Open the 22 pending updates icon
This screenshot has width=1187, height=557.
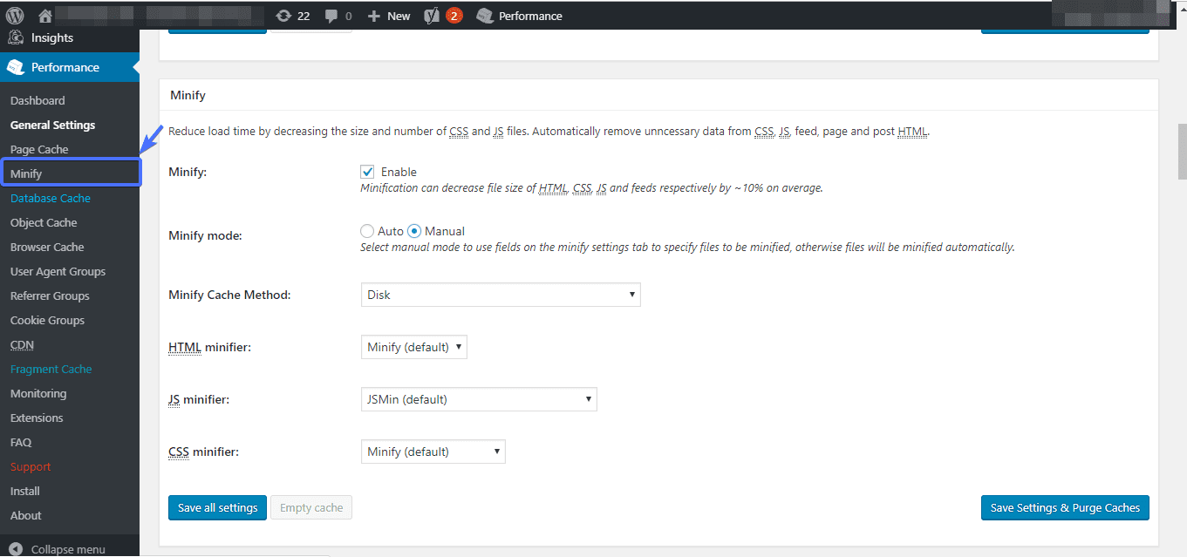pyautogui.click(x=283, y=16)
